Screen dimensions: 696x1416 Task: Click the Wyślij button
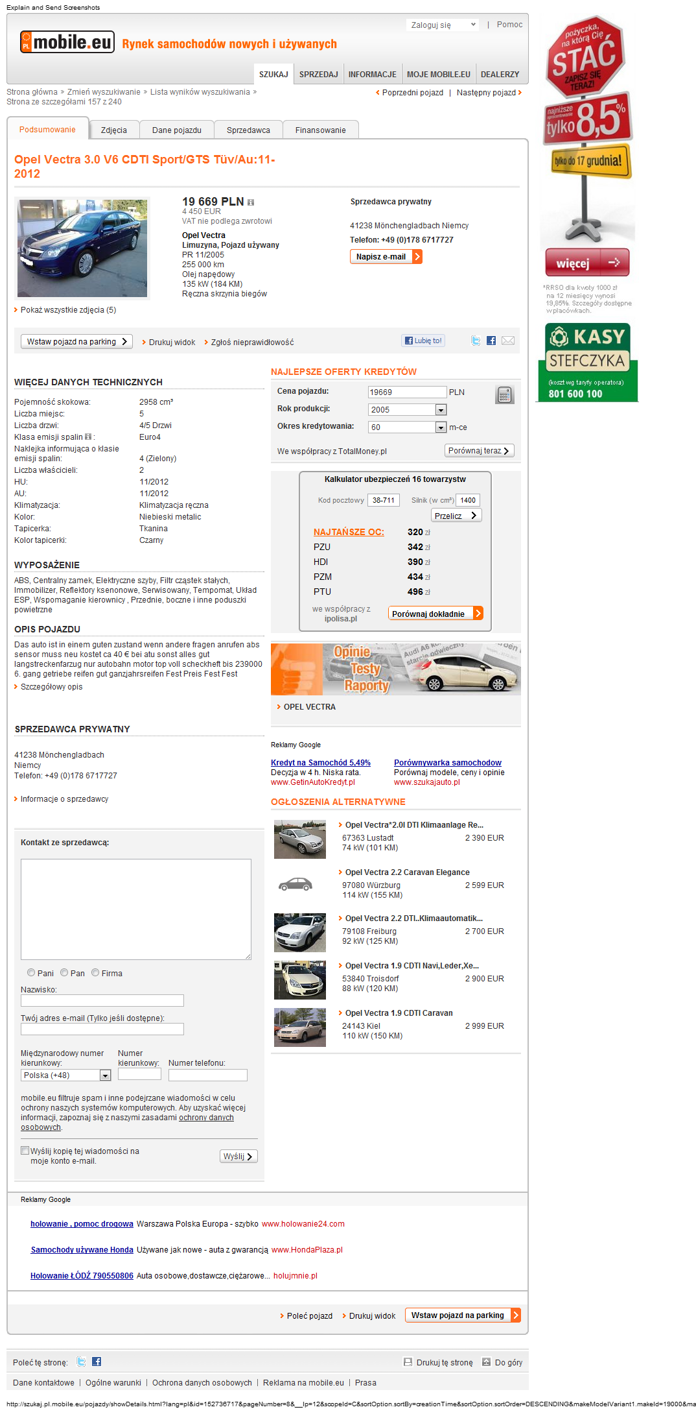tap(238, 1157)
